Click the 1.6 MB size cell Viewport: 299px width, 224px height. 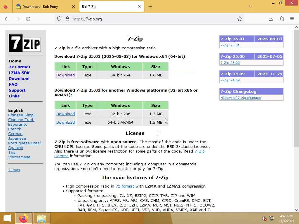point(156,75)
